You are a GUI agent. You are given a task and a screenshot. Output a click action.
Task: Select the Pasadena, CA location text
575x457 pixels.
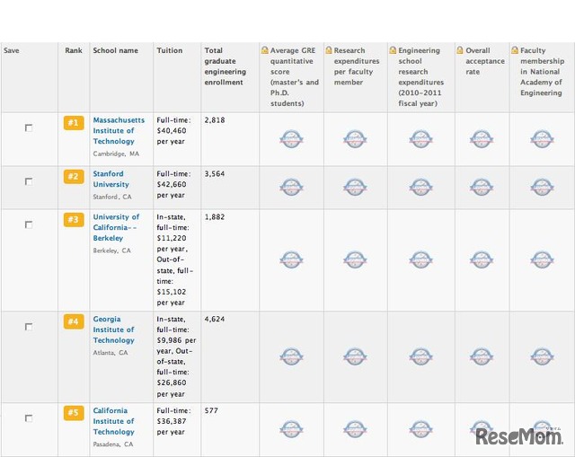pyautogui.click(x=113, y=444)
